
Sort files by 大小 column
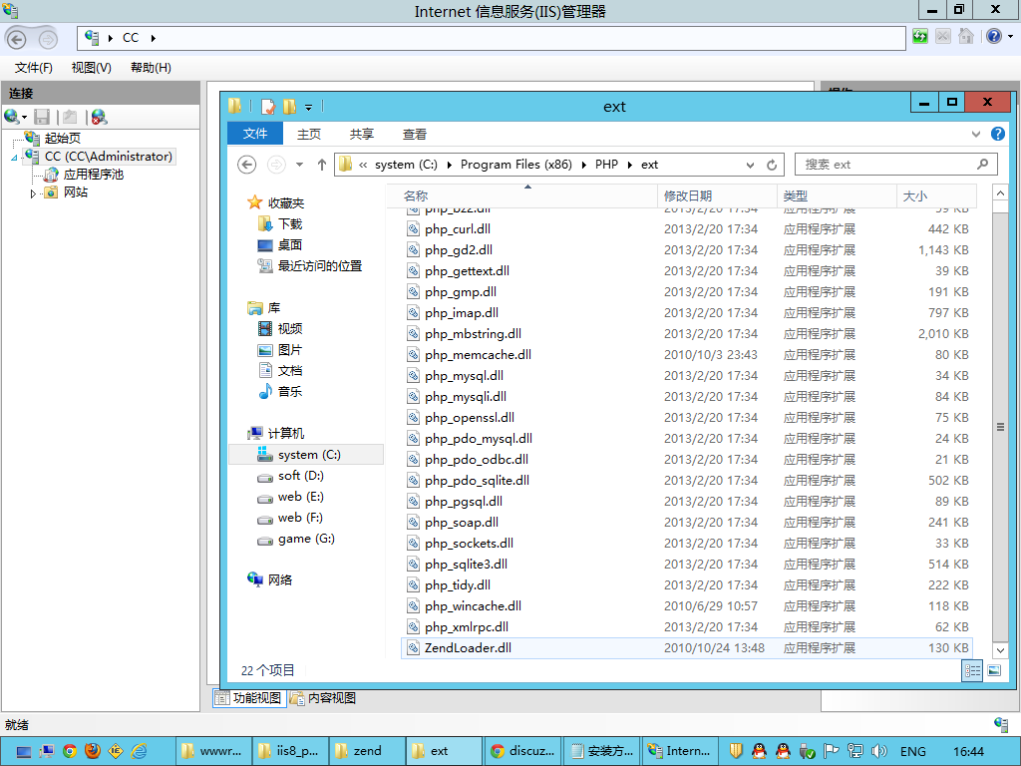[x=936, y=196]
